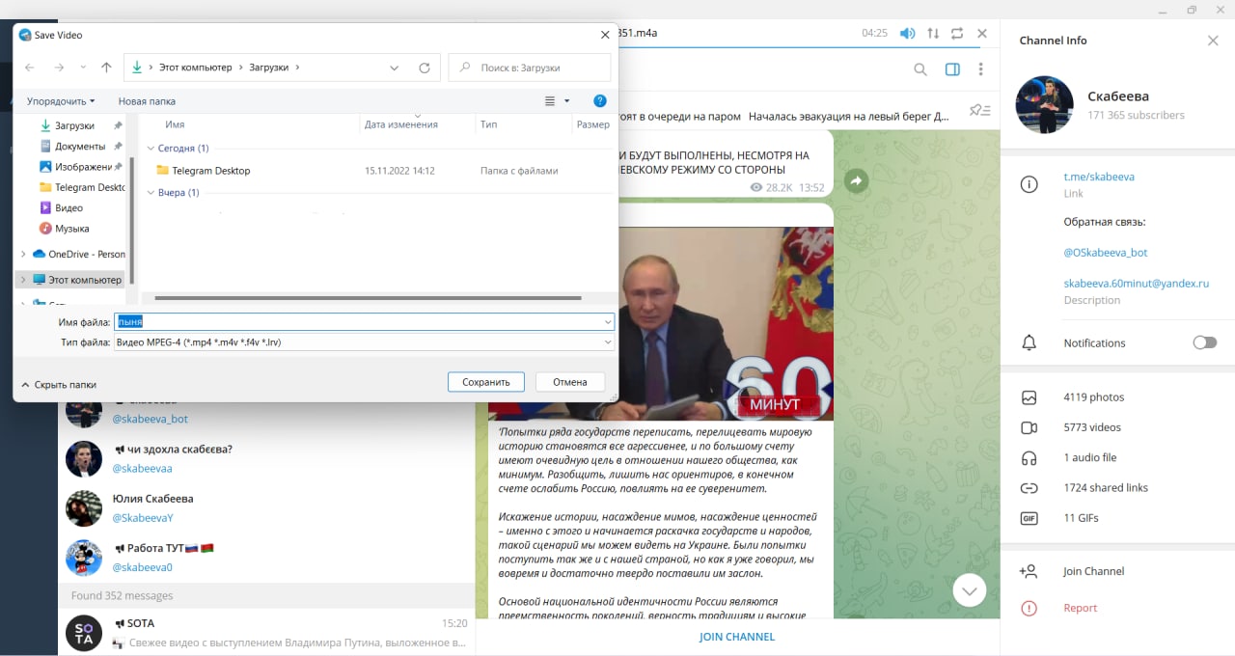Click the Отмена button
1235x656 pixels.
[570, 382]
